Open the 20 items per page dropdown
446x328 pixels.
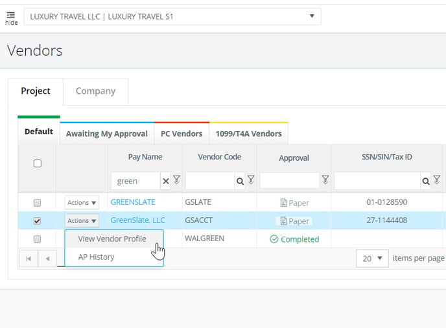[372, 258]
